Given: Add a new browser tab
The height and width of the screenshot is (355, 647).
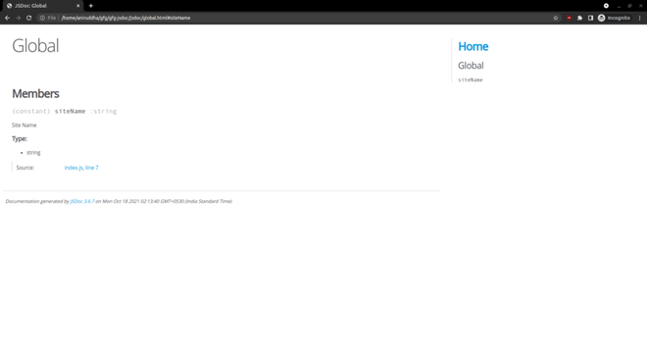Looking at the screenshot, I should (91, 6).
